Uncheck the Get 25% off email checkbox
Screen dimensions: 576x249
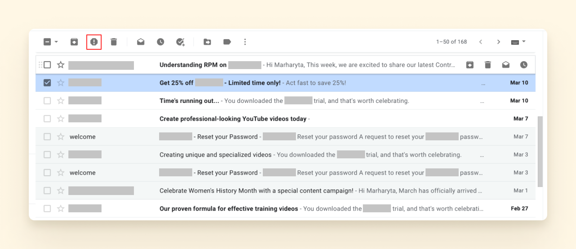[x=47, y=83]
